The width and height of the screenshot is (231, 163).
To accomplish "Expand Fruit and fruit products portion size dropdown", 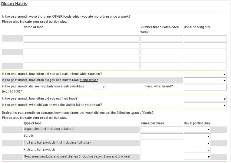I will 197,143.
